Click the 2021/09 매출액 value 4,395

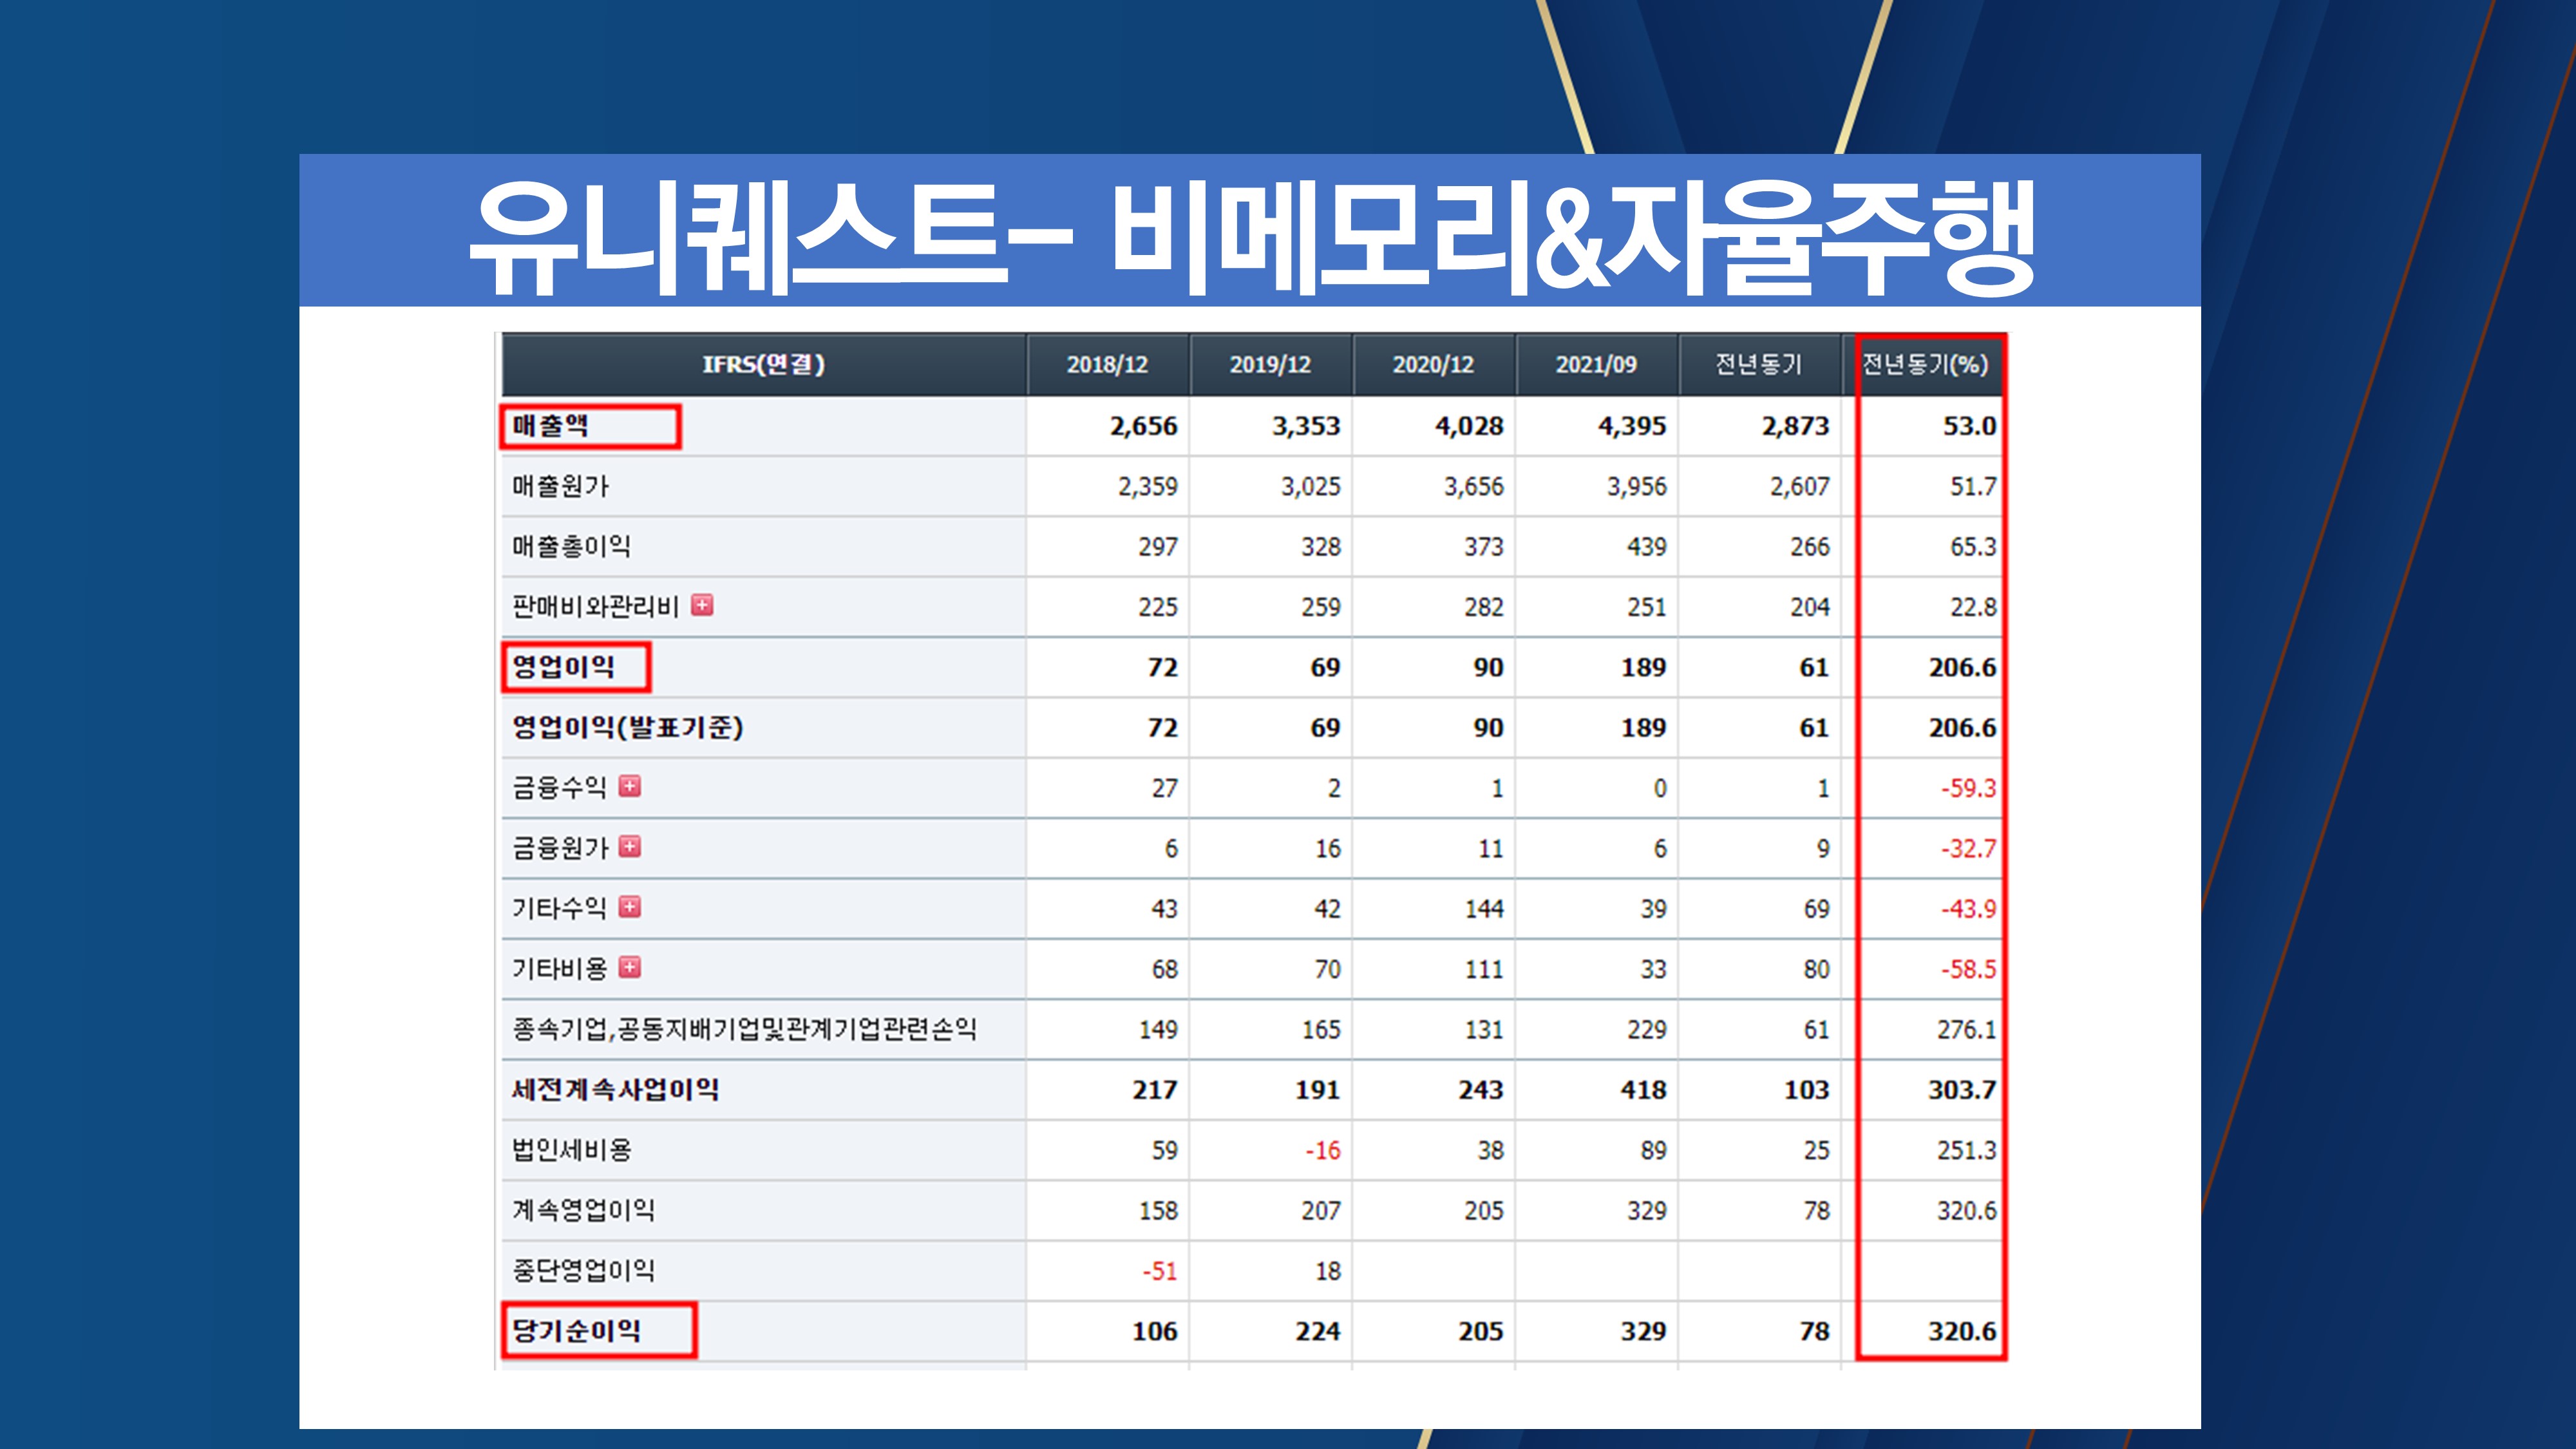tap(1631, 426)
